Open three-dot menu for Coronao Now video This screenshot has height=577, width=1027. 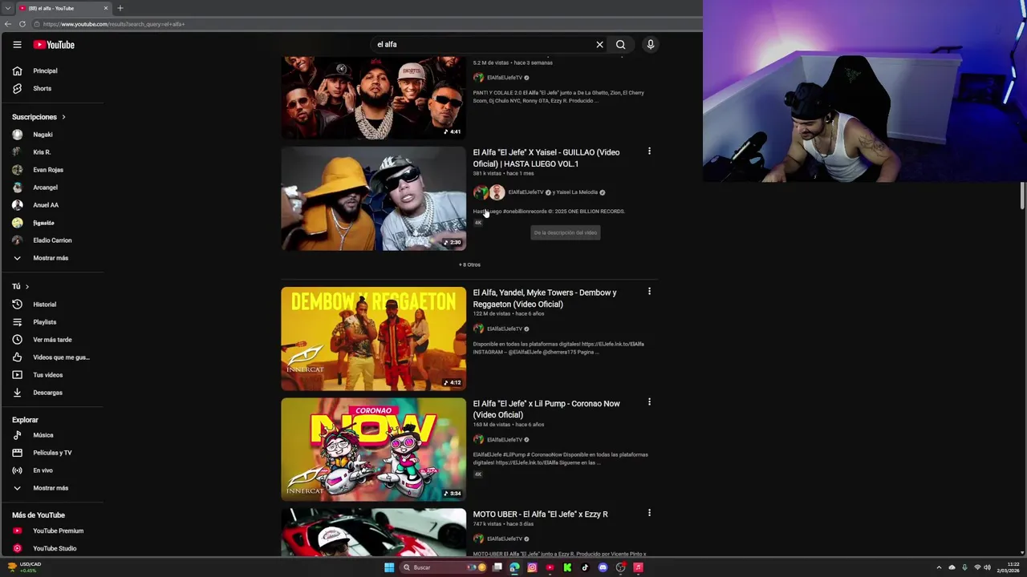649,402
